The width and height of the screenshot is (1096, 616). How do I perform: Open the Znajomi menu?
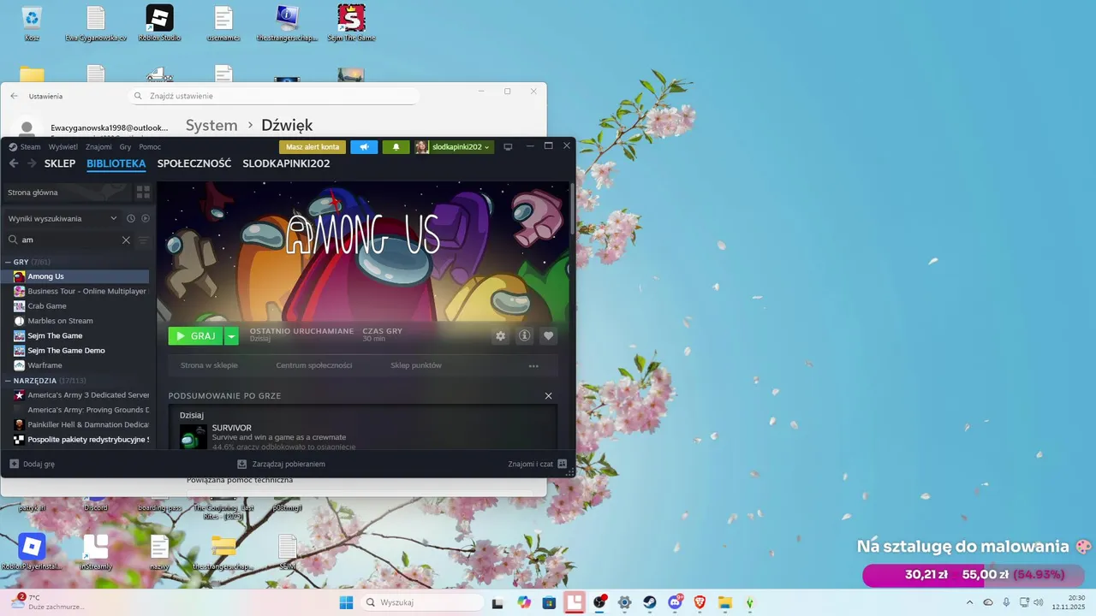(x=98, y=147)
